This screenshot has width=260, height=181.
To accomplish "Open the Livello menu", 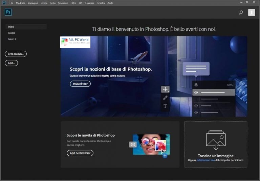I will (x=44, y=3).
